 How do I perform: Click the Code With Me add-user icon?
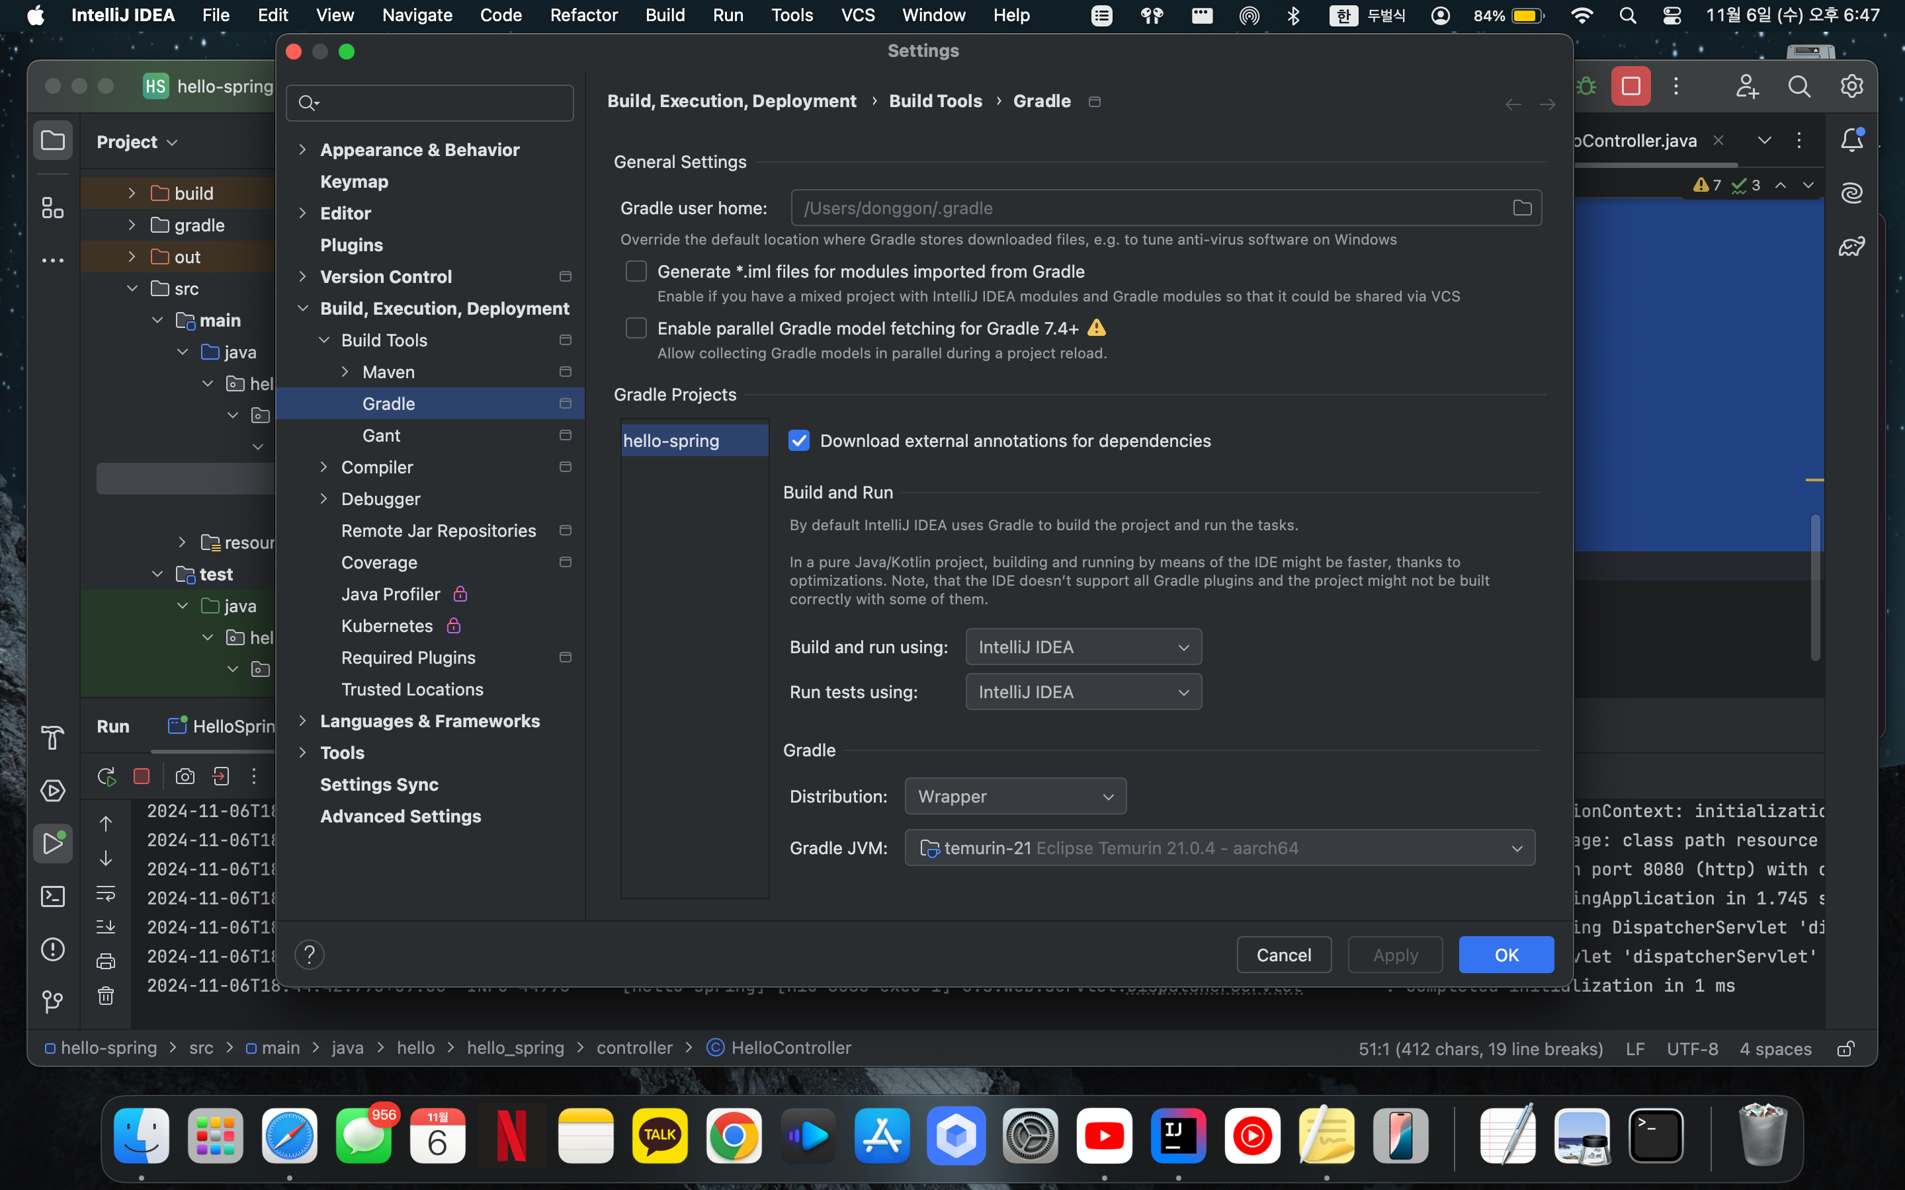[1747, 86]
